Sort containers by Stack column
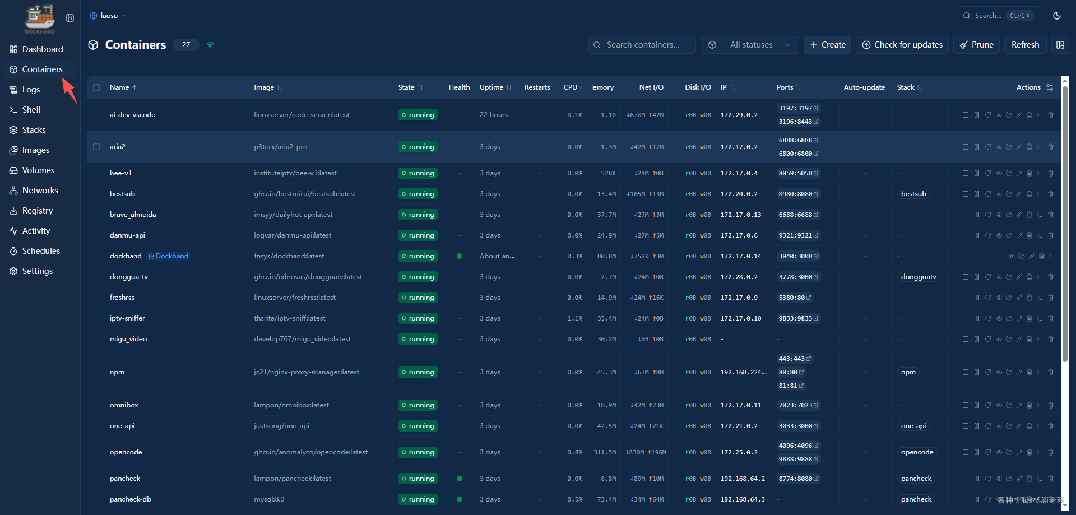The width and height of the screenshot is (1076, 515). pyautogui.click(x=910, y=87)
